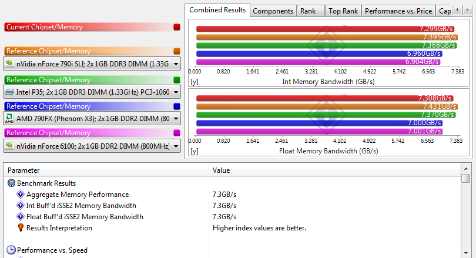Click the results list scroll down arrow
This screenshot has width=476, height=258.
coord(466,253)
